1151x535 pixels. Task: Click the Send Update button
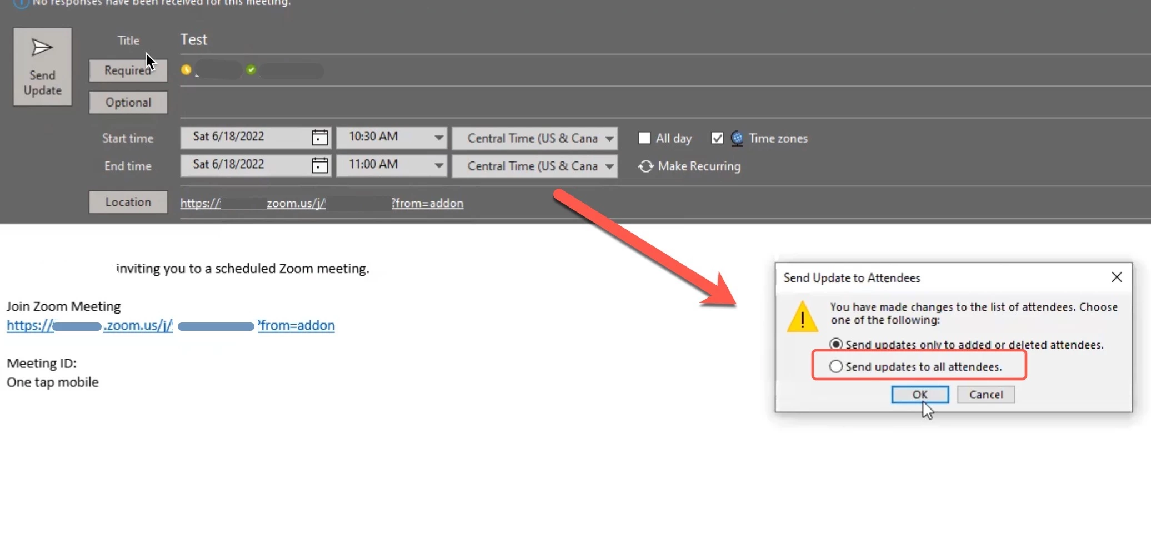(42, 67)
